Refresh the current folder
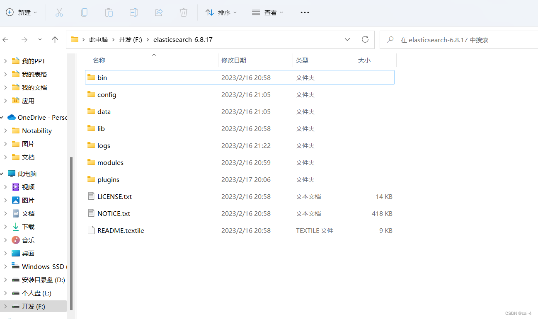 pyautogui.click(x=365, y=39)
